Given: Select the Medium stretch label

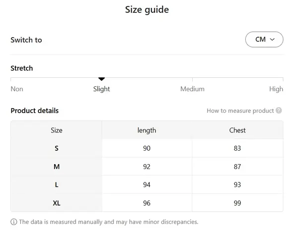Looking at the screenshot, I should pos(192,89).
